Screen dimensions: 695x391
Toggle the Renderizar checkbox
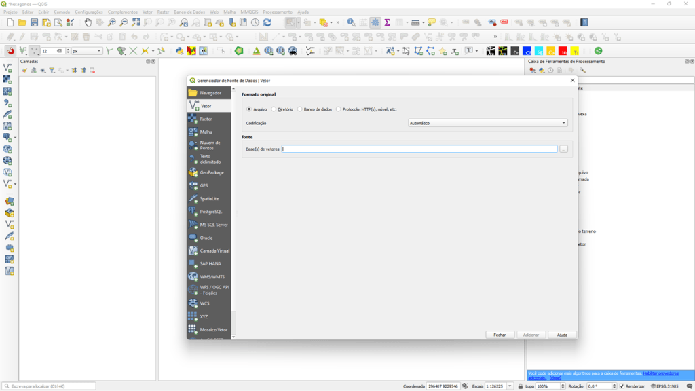622,386
